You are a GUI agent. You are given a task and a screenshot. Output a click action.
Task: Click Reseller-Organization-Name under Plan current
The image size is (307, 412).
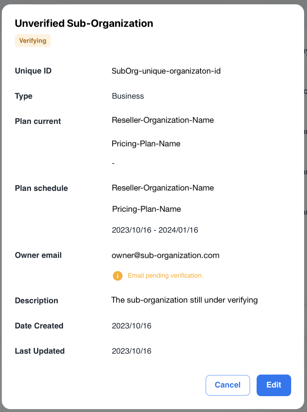point(163,120)
